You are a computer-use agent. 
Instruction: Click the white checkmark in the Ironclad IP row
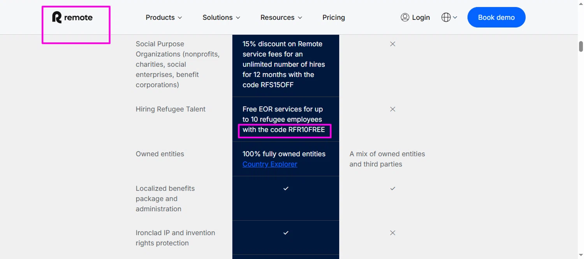[x=286, y=233]
